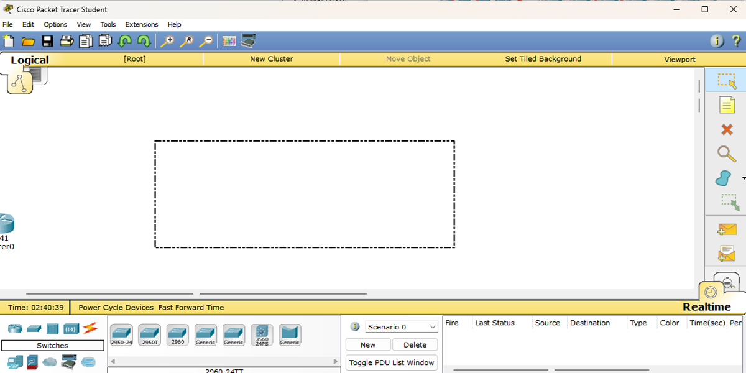The width and height of the screenshot is (746, 373).
Task: Switch to the Logical workspace tab
Action: pyautogui.click(x=29, y=60)
